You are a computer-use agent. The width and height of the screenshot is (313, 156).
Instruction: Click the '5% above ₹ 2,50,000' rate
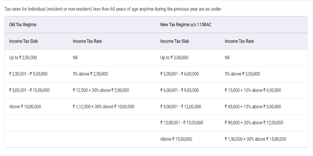pyautogui.click(x=90, y=74)
